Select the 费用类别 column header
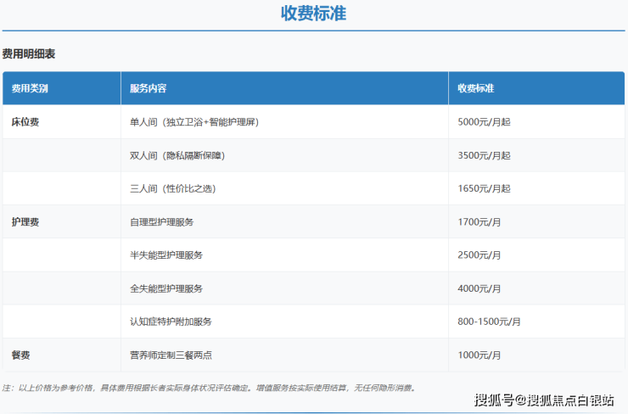 pyautogui.click(x=30, y=88)
